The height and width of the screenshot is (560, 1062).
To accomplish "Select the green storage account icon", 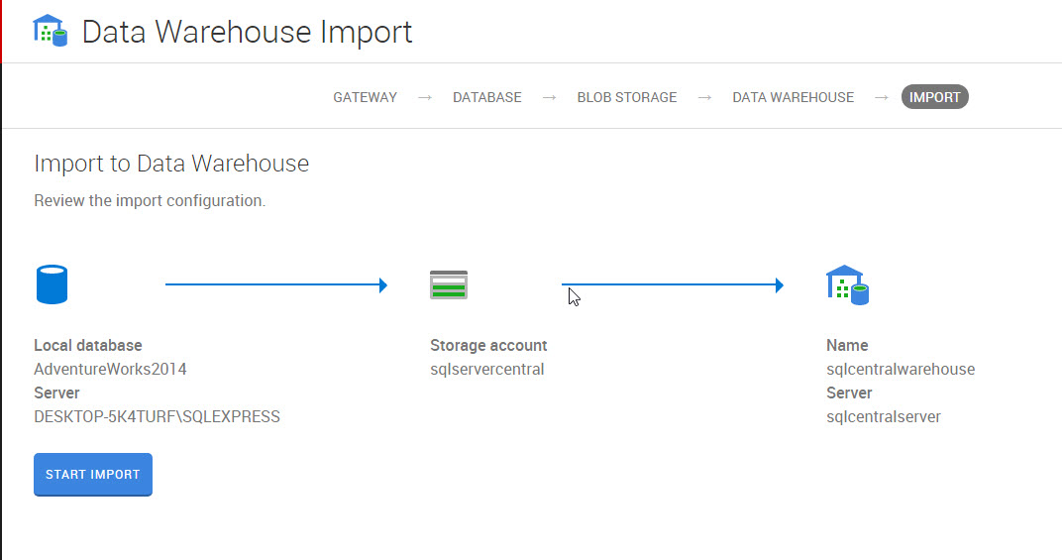I will click(x=449, y=284).
